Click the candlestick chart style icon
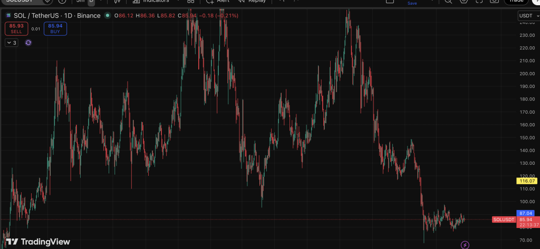Viewport: 540px width, 249px height. pyautogui.click(x=117, y=2)
